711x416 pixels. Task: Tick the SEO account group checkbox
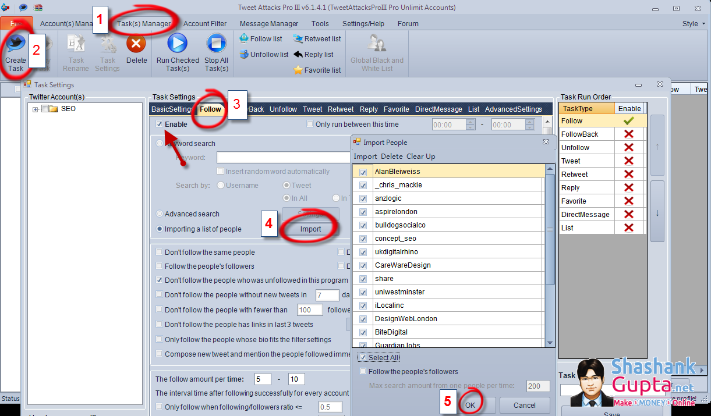point(45,109)
